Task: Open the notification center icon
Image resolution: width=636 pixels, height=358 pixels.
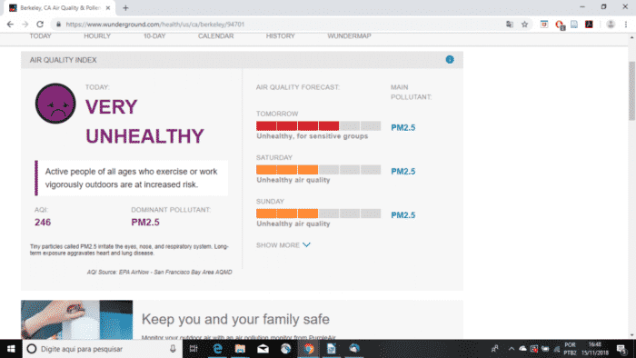Action: [x=621, y=349]
